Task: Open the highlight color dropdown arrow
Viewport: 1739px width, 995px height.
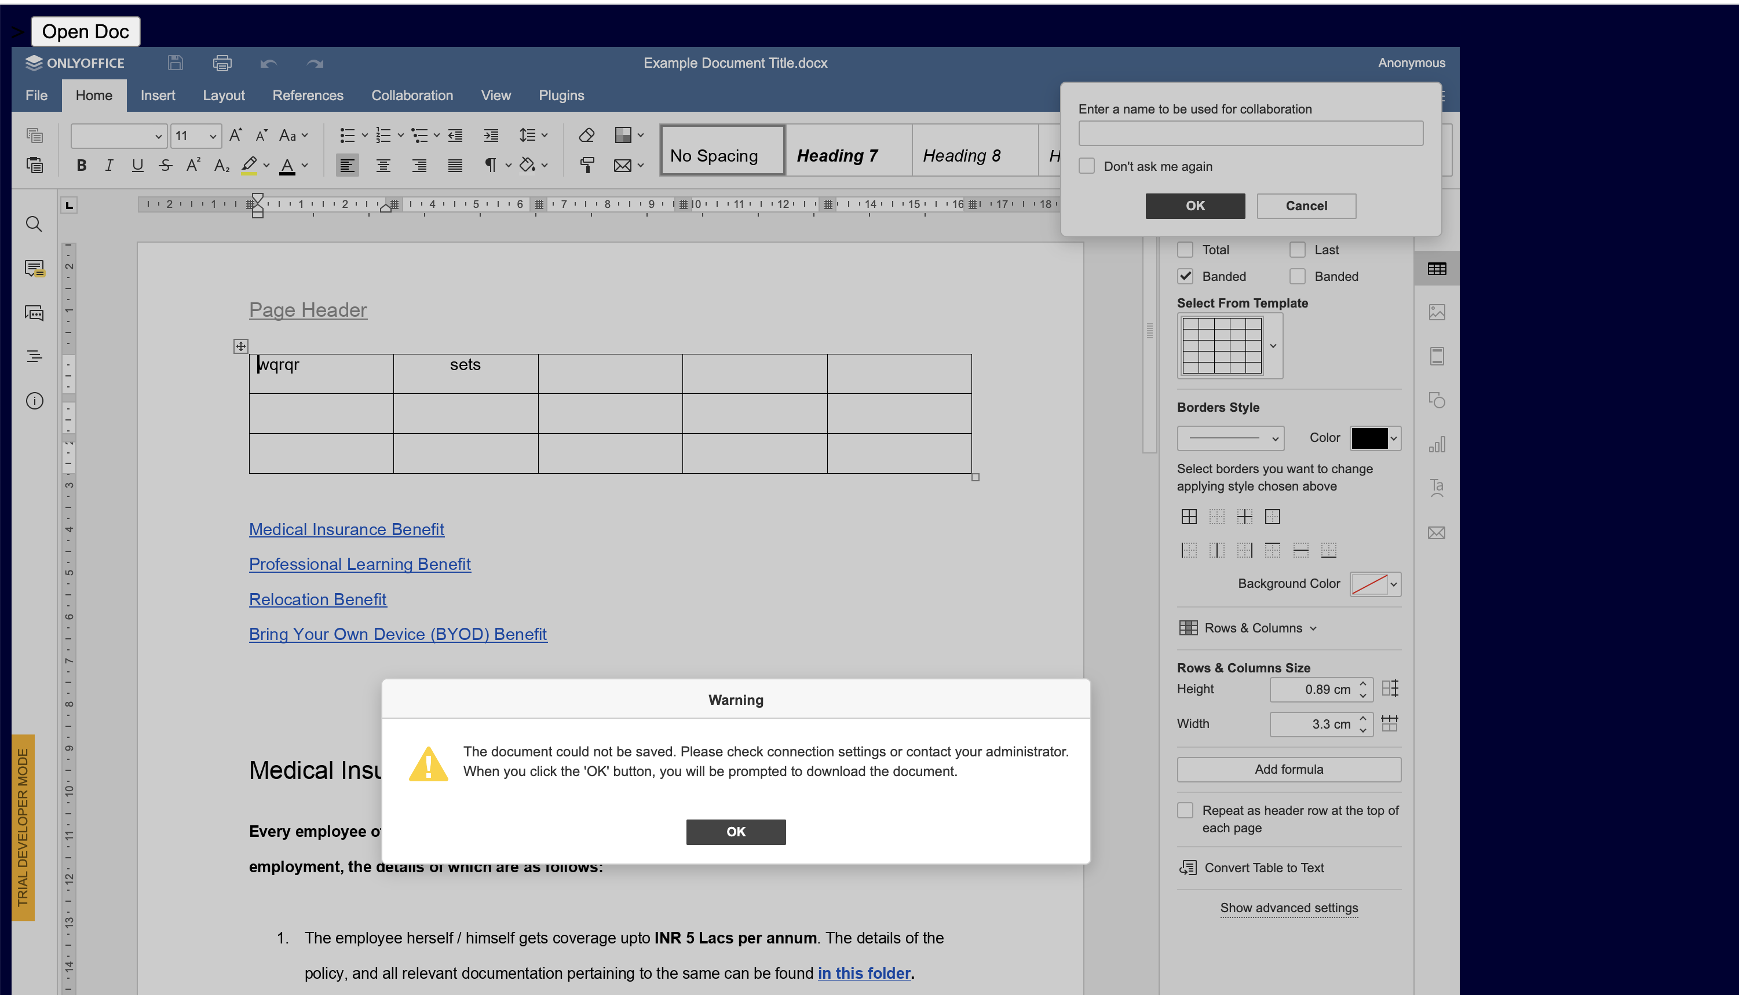Action: [x=266, y=164]
